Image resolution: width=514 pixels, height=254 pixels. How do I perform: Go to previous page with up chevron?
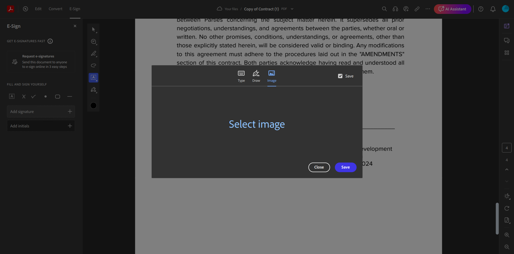point(507,169)
